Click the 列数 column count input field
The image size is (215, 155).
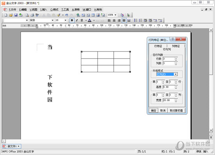(x=168, y=63)
